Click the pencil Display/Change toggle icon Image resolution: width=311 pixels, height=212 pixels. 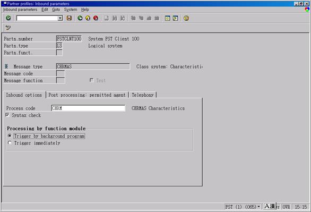pyautogui.click(x=8, y=28)
